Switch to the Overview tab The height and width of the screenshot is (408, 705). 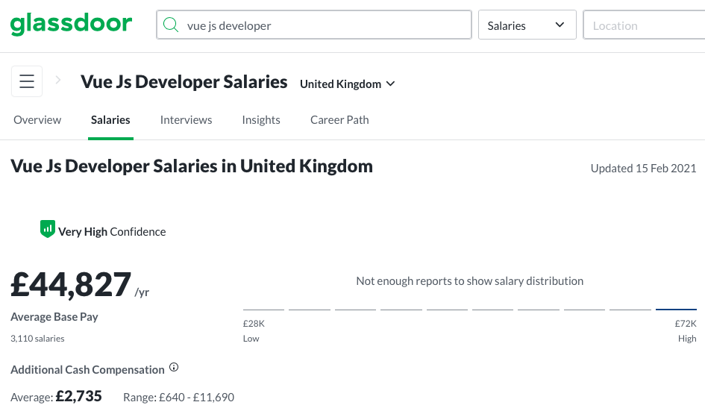click(37, 120)
